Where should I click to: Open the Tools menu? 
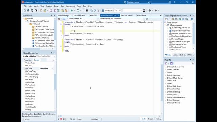point(79,6)
